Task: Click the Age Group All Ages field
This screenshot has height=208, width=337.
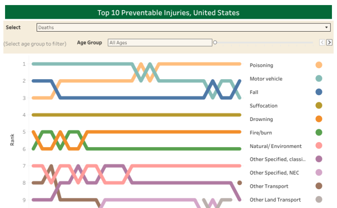Action: [x=160, y=43]
